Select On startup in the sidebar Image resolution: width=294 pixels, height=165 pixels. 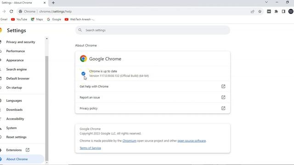coord(14,88)
